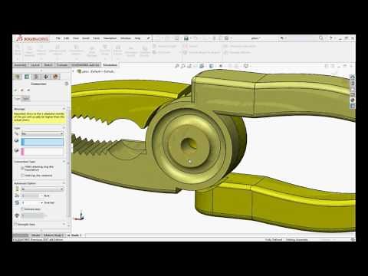Switch to the Study 1 bottom tab
The width and height of the screenshot is (368, 276).
74,235
